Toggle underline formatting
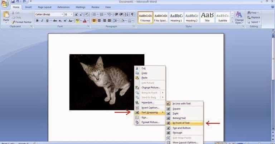This screenshot has width=275, height=144. pos(47,21)
